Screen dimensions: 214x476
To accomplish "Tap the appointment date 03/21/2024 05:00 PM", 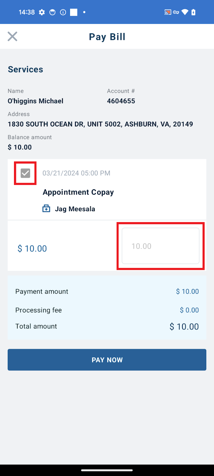I will [76, 173].
